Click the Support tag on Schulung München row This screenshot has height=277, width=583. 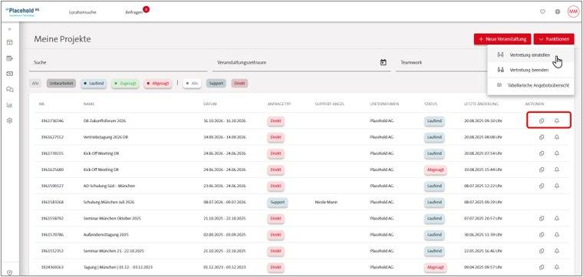[x=278, y=203]
